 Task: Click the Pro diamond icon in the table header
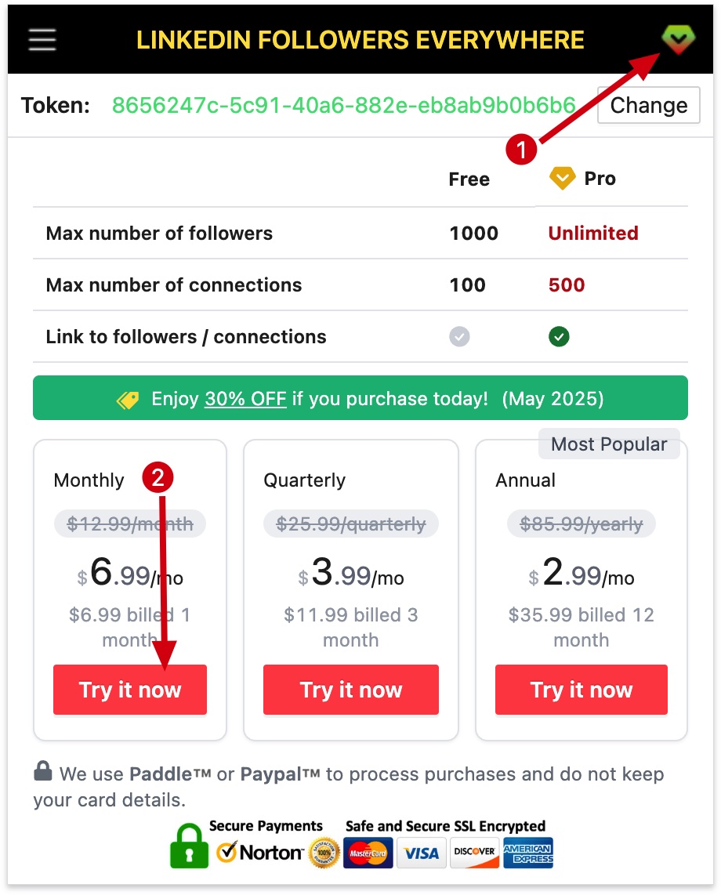click(561, 178)
